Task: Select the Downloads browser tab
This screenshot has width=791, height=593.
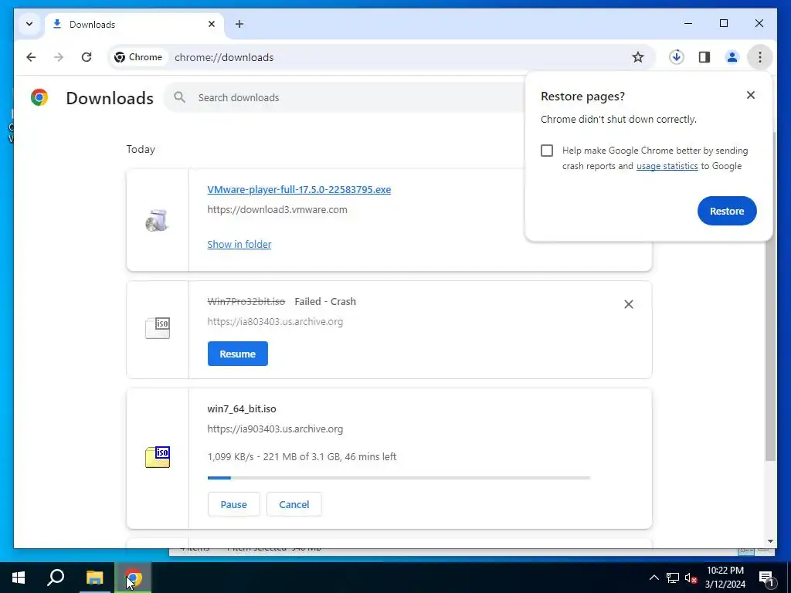Action: (x=134, y=24)
